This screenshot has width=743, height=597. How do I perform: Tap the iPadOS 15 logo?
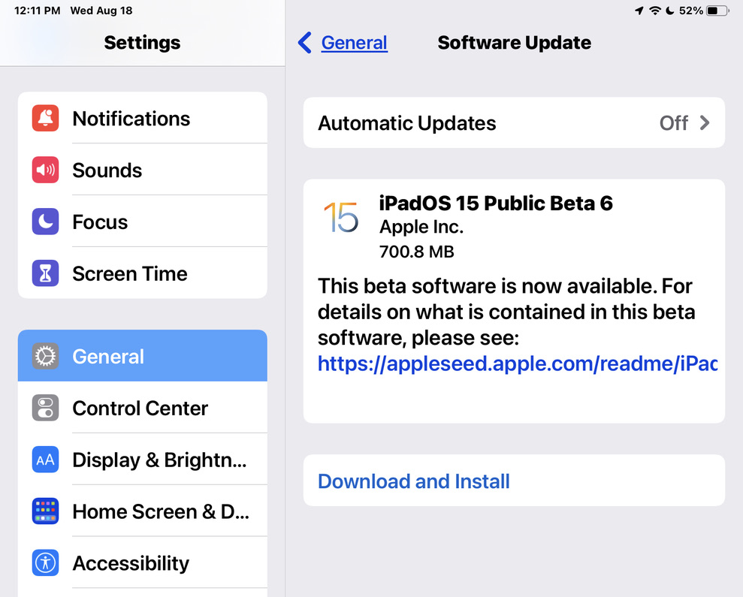click(x=341, y=217)
